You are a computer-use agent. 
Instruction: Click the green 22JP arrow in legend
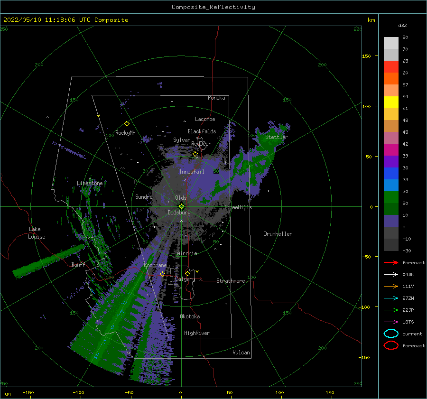click(391, 310)
